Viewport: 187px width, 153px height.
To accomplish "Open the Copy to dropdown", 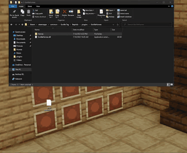I will tap(57, 14).
